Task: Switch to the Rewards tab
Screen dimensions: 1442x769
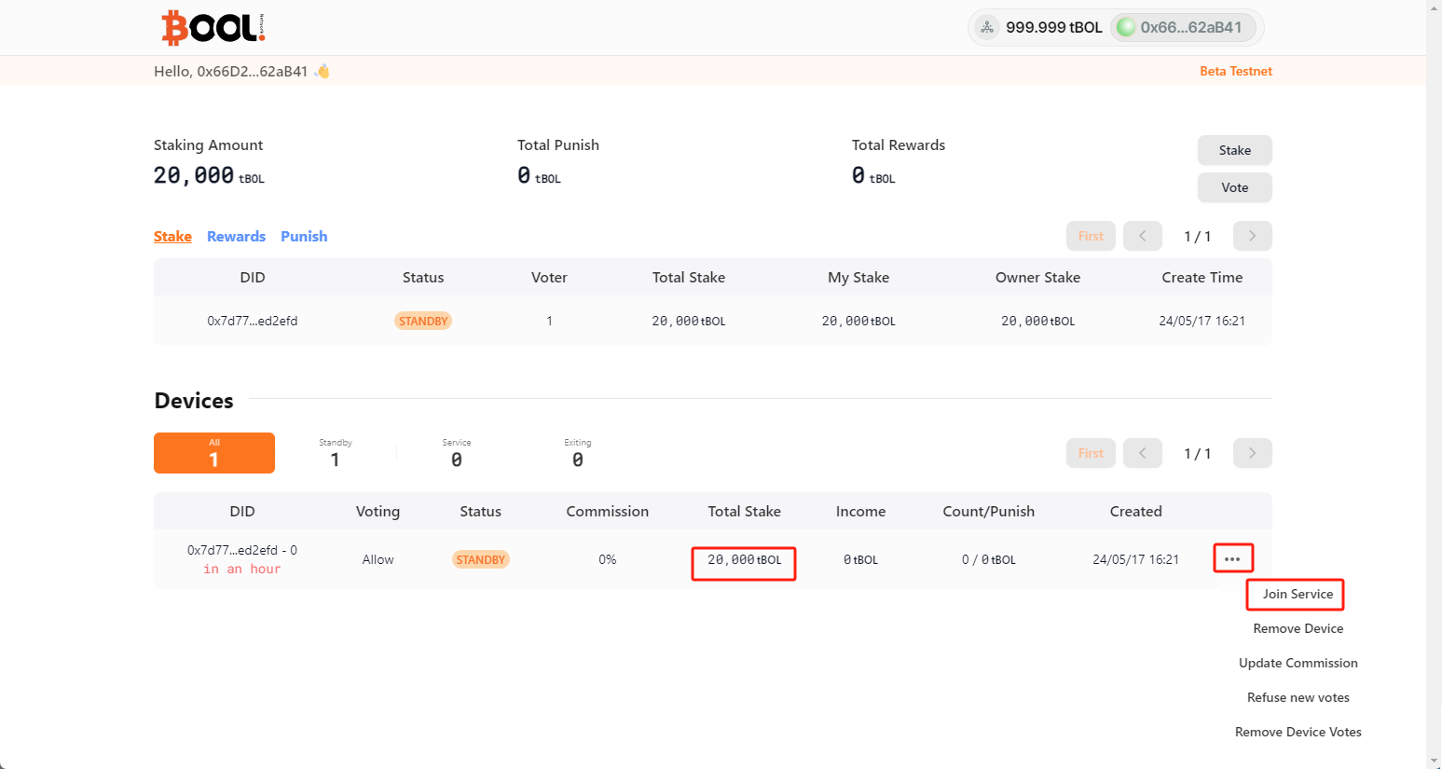Action: pos(236,237)
